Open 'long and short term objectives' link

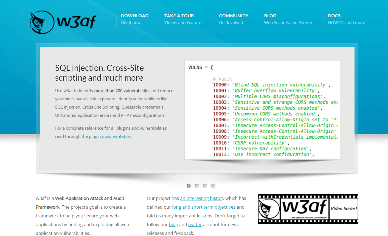tap(204, 207)
